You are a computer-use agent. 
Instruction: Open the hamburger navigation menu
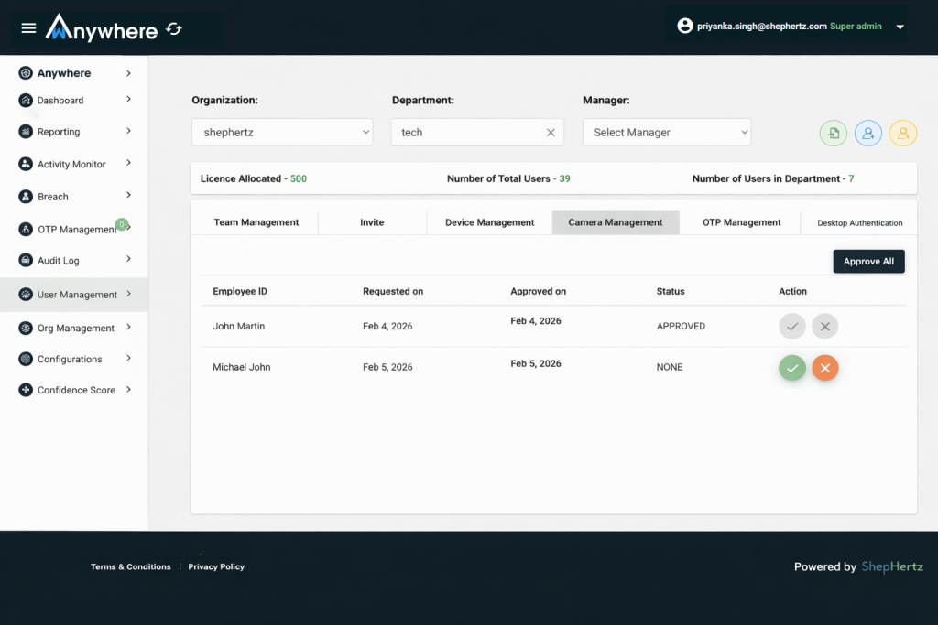(28, 28)
